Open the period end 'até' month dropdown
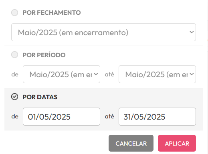Screen dimensions: 208x154 [157, 74]
